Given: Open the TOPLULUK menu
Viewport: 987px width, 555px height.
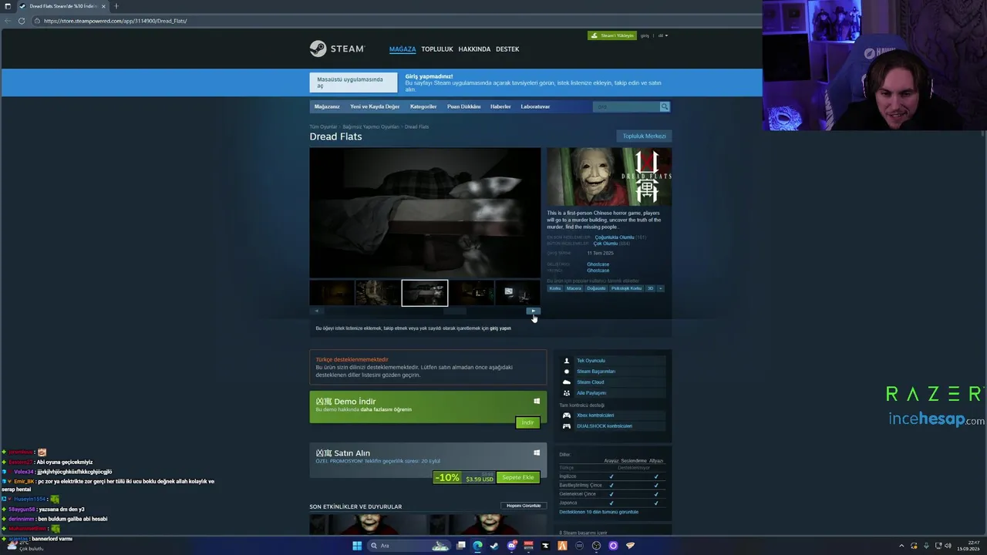Looking at the screenshot, I should click(437, 49).
